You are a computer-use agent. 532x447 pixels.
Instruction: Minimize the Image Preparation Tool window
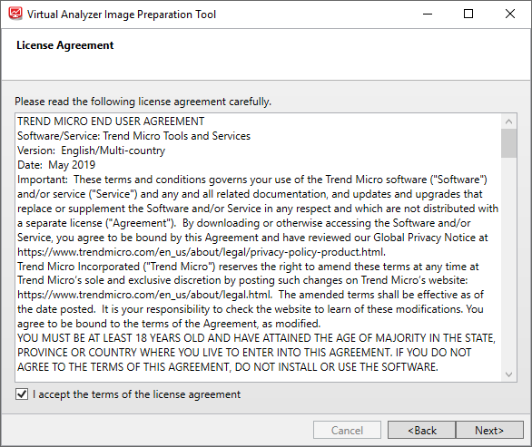point(428,14)
